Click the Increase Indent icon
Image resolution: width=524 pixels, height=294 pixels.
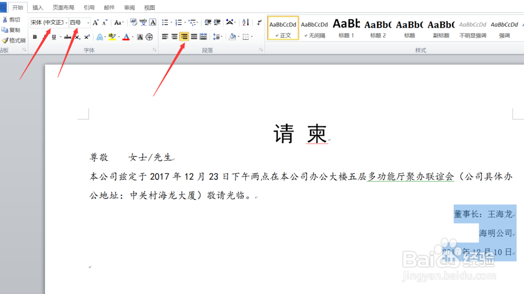(x=217, y=23)
